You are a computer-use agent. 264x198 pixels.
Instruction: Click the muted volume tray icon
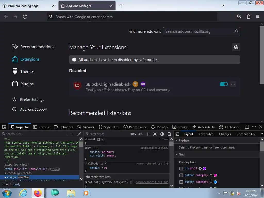click(x=238, y=193)
